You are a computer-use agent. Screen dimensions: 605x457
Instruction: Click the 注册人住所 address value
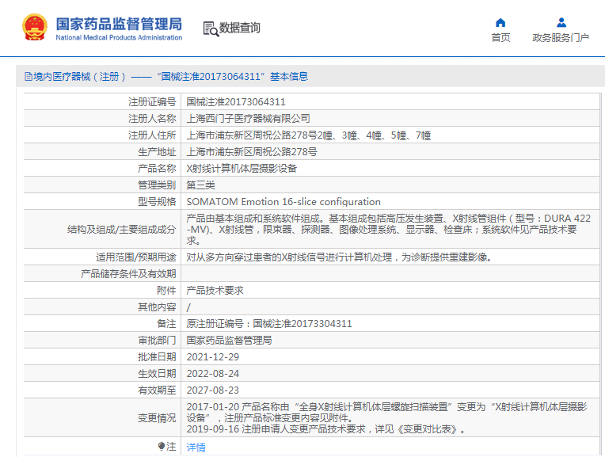308,135
